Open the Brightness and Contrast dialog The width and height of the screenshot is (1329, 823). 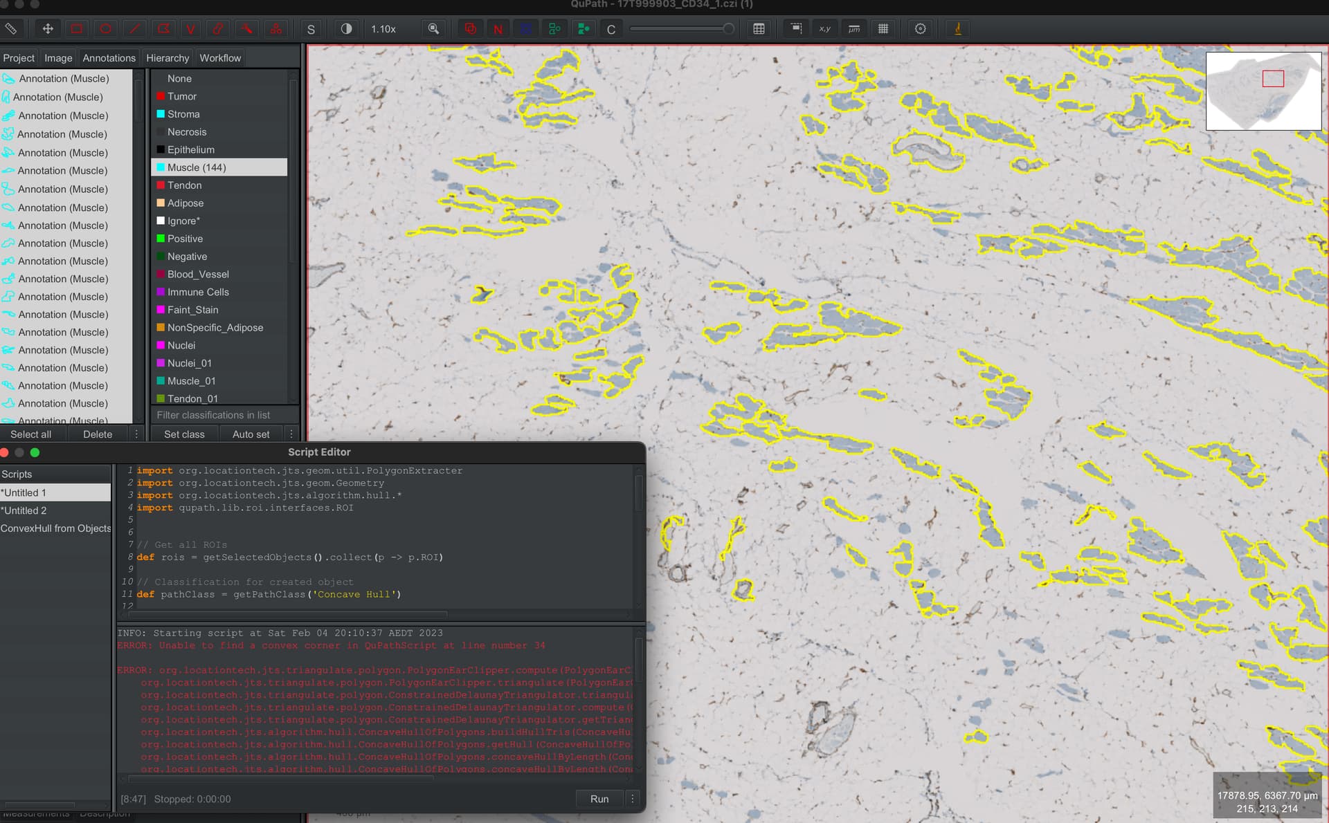click(x=346, y=28)
